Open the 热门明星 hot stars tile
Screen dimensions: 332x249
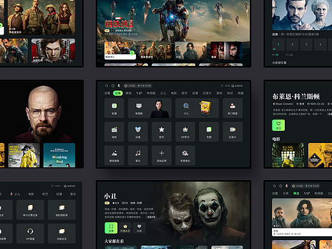(x=232, y=108)
